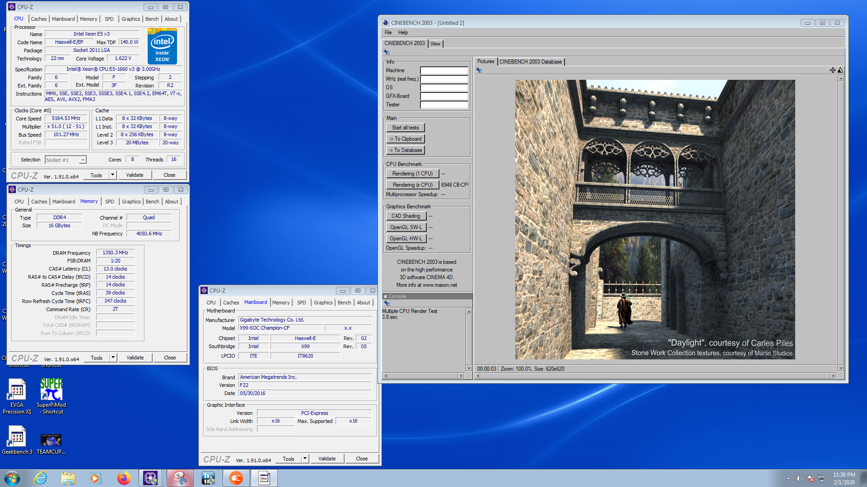Click the Intel Inside Xeon logo
This screenshot has height=487, width=867.
pyautogui.click(x=162, y=46)
